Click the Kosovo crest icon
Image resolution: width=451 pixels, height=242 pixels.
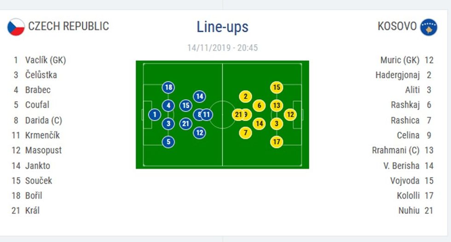coord(428,27)
